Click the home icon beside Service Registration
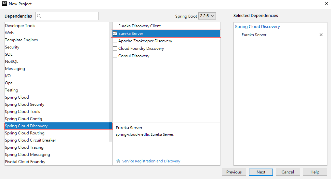Viewport: 331px width, 179px height. [118, 161]
